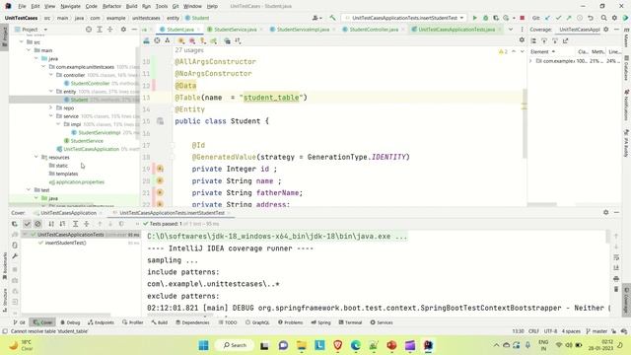This screenshot has height=355, width=631.
Task: Open run configuration dropdown
Action: (404, 18)
